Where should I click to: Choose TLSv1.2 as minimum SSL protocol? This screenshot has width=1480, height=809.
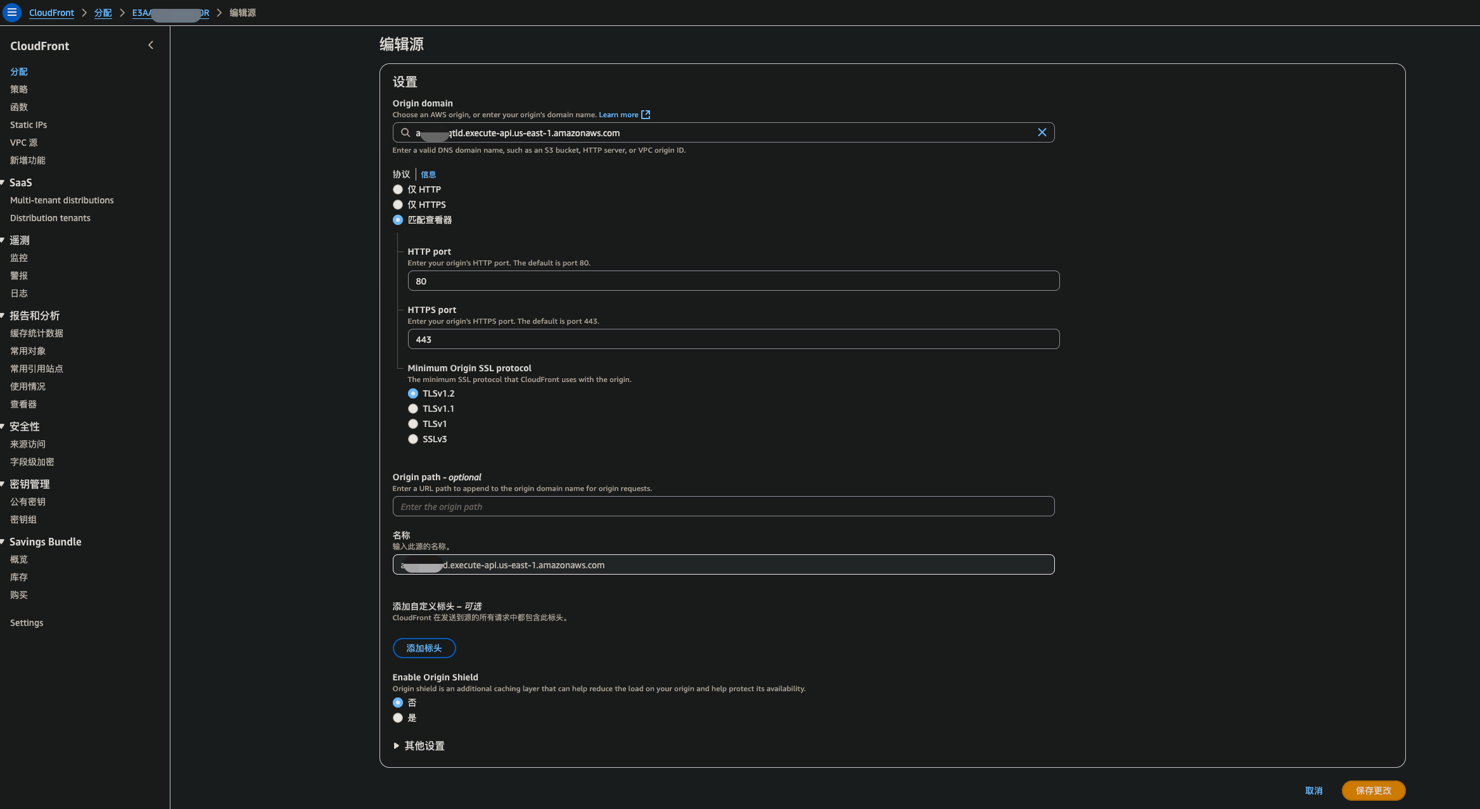(x=413, y=393)
